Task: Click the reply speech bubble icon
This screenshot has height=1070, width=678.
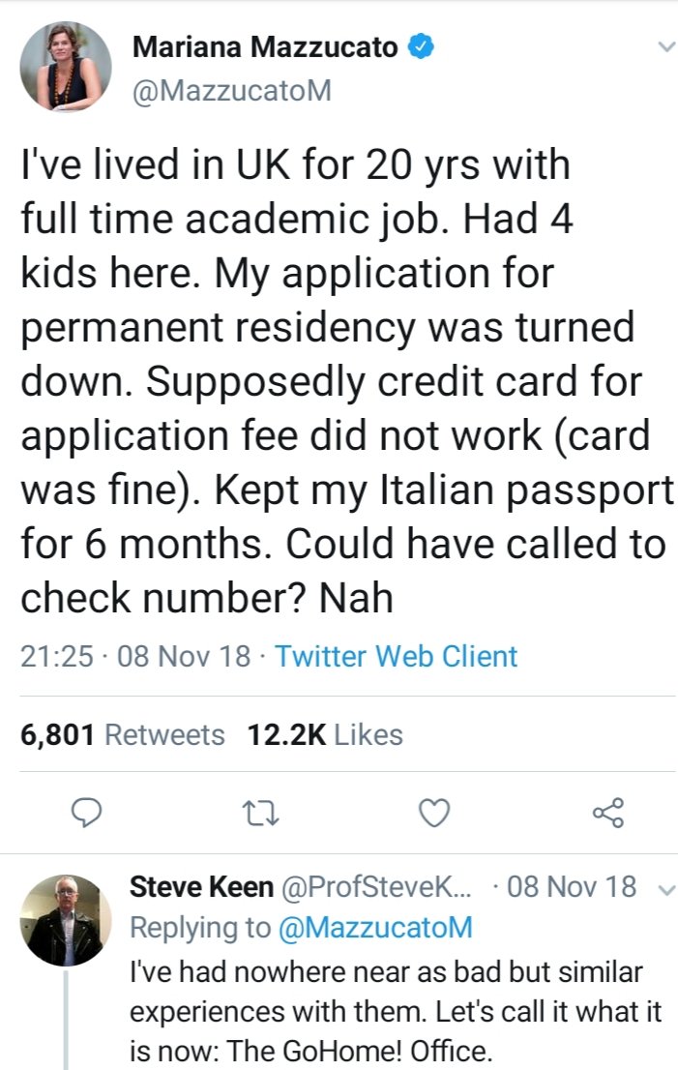Action: tap(87, 814)
